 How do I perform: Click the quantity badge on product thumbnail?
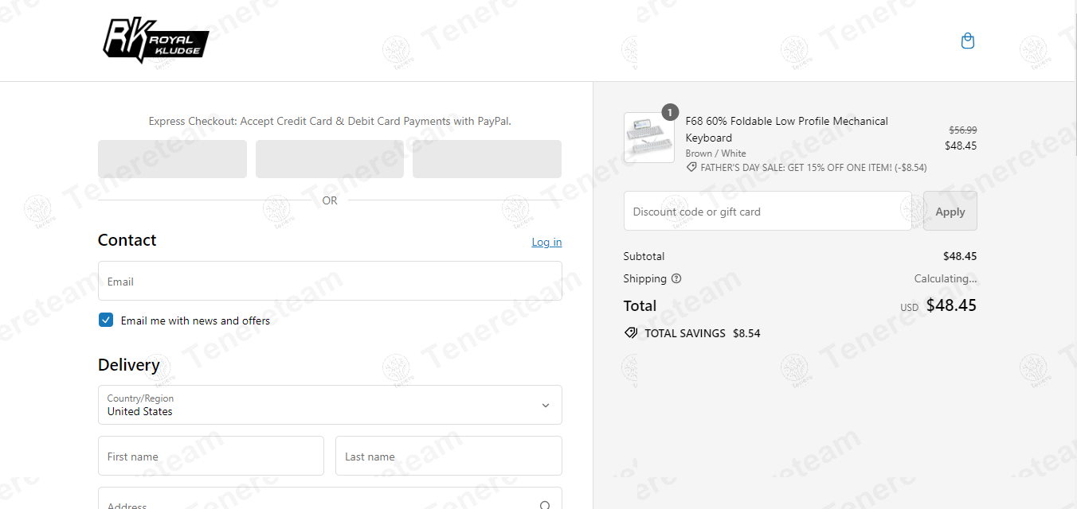coord(670,112)
